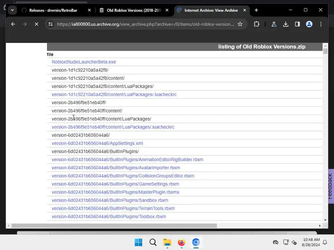Image resolution: width=334 pixels, height=250 pixels.
Task: Open GameSettings.rbxm link
Action: (x=115, y=184)
